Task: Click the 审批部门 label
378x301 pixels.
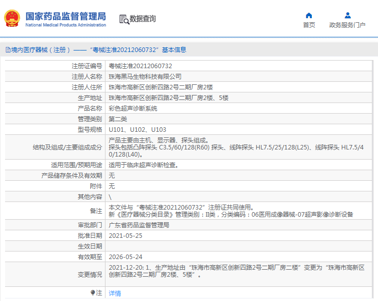Action: [90, 225]
